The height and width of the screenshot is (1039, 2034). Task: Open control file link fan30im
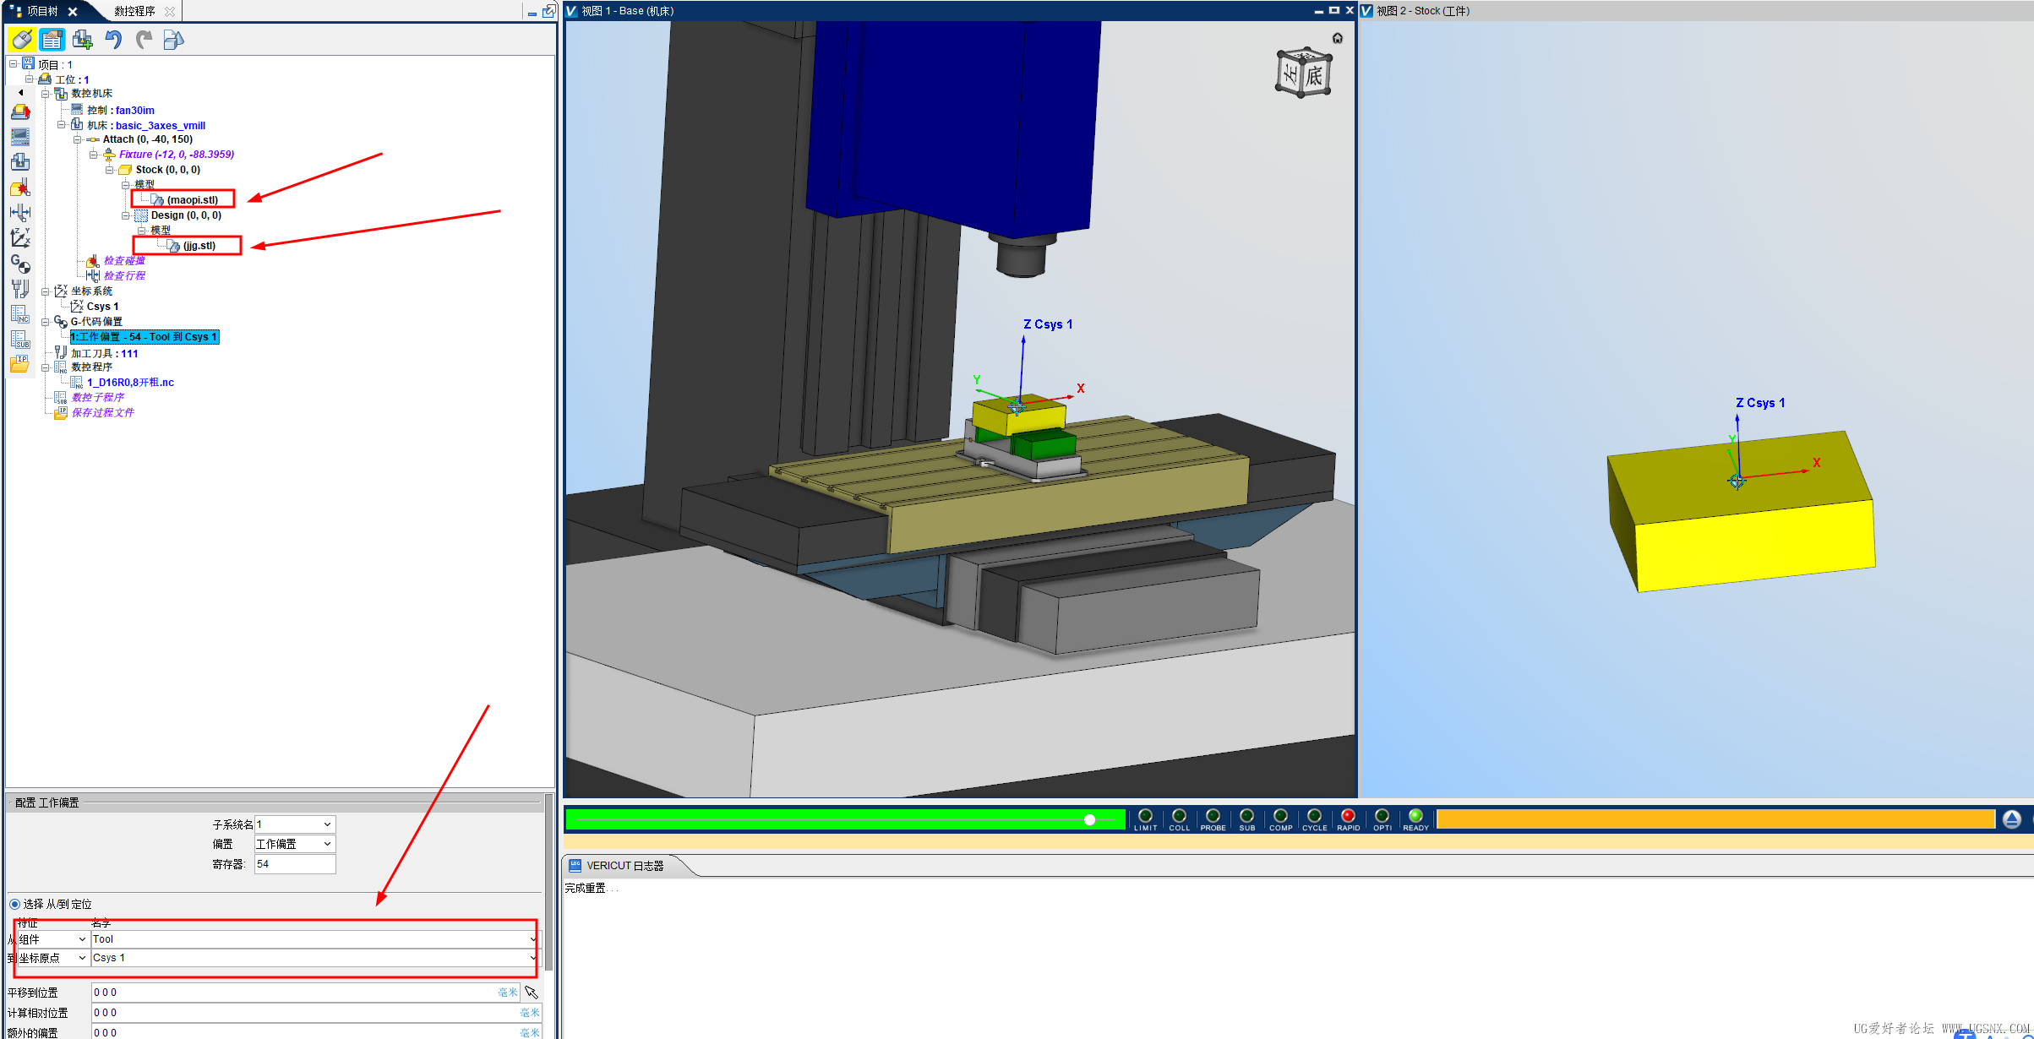[135, 111]
